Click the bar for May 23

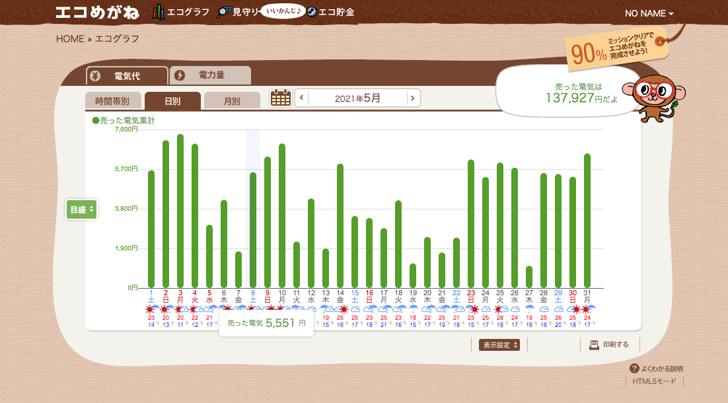[471, 224]
